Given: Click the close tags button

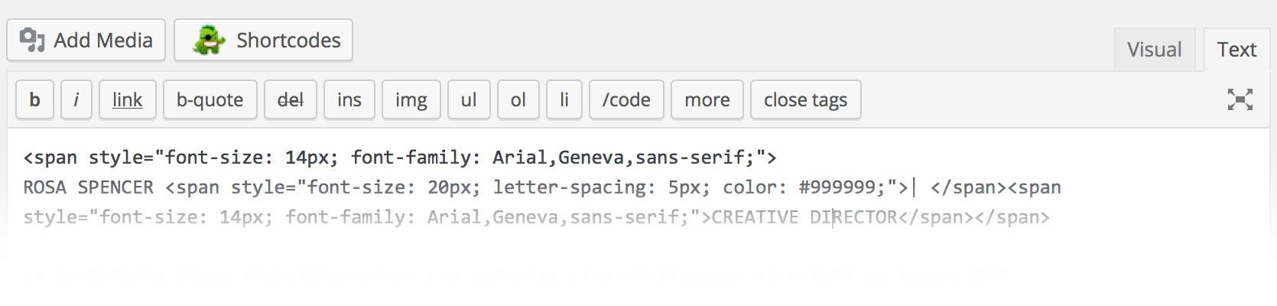Looking at the screenshot, I should [x=806, y=99].
